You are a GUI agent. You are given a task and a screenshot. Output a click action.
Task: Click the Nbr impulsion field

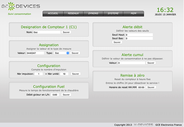pos(38,74)
